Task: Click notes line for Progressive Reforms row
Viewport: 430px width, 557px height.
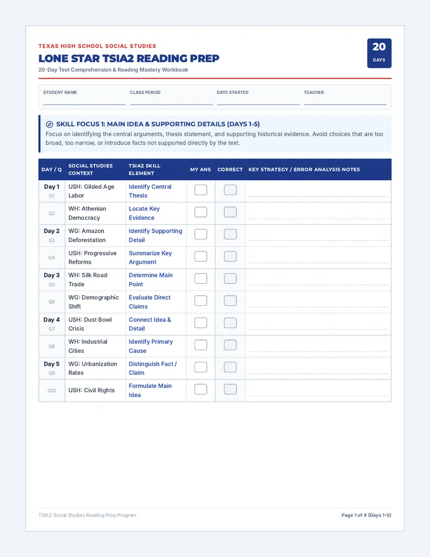Action: coord(318,258)
